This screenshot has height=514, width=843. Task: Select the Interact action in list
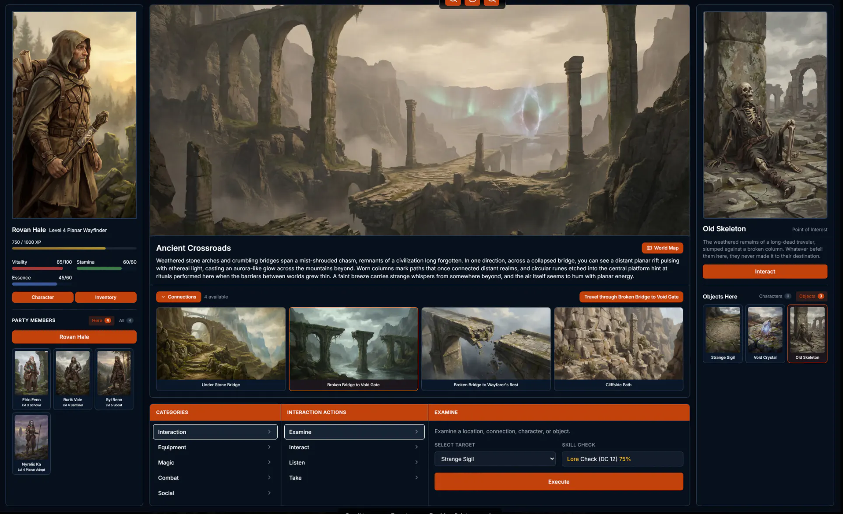(354, 447)
